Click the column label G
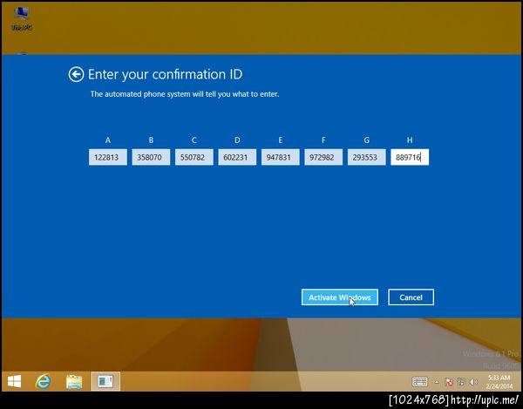Screen dimensions: 523x409 [367, 140]
